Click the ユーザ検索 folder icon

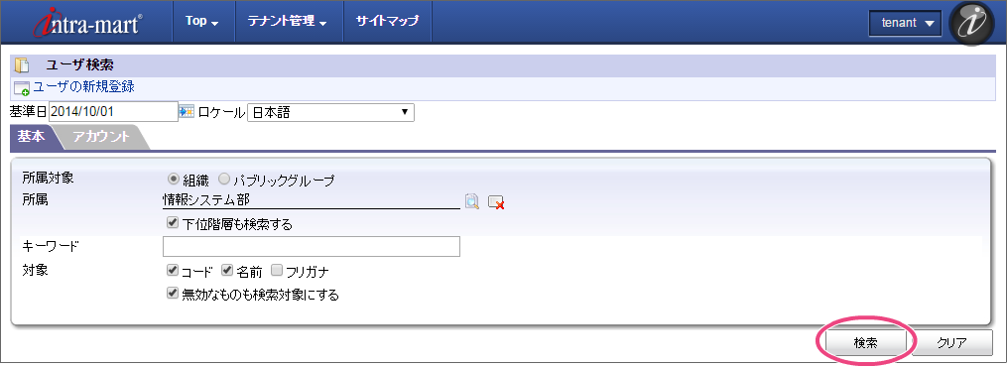[22, 65]
